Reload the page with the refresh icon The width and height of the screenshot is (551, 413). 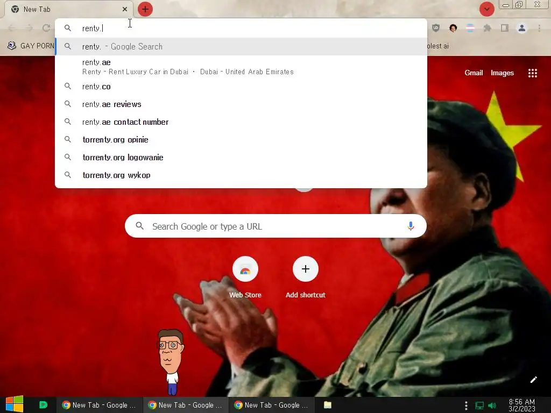(46, 28)
